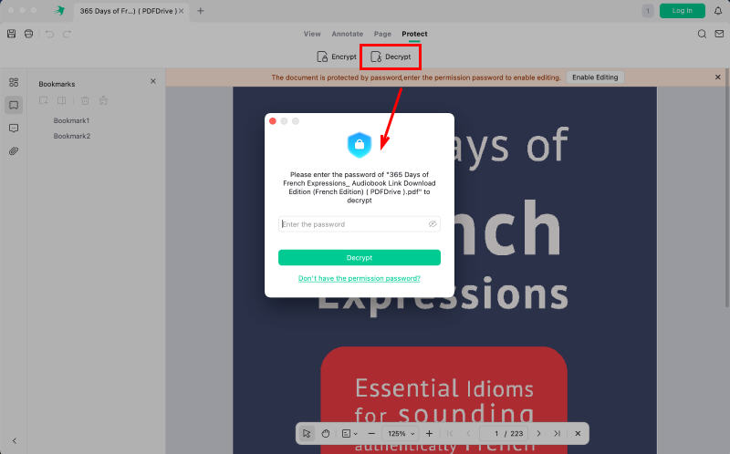
Task: Zoom in with the plus button
Action: coord(429,434)
